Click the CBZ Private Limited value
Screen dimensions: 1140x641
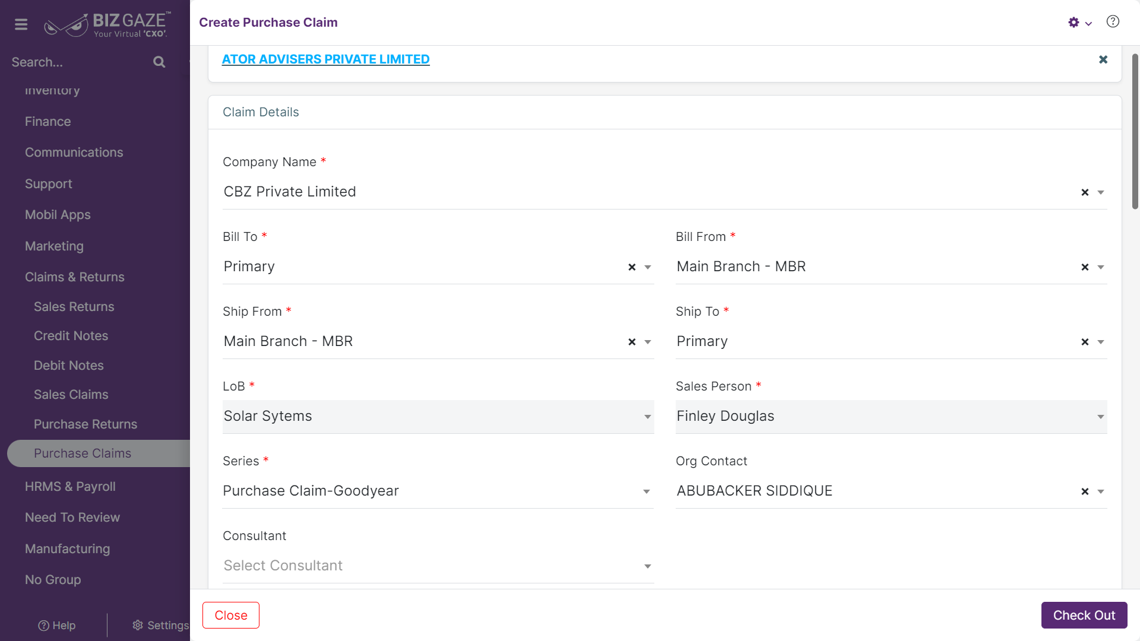[290, 192]
